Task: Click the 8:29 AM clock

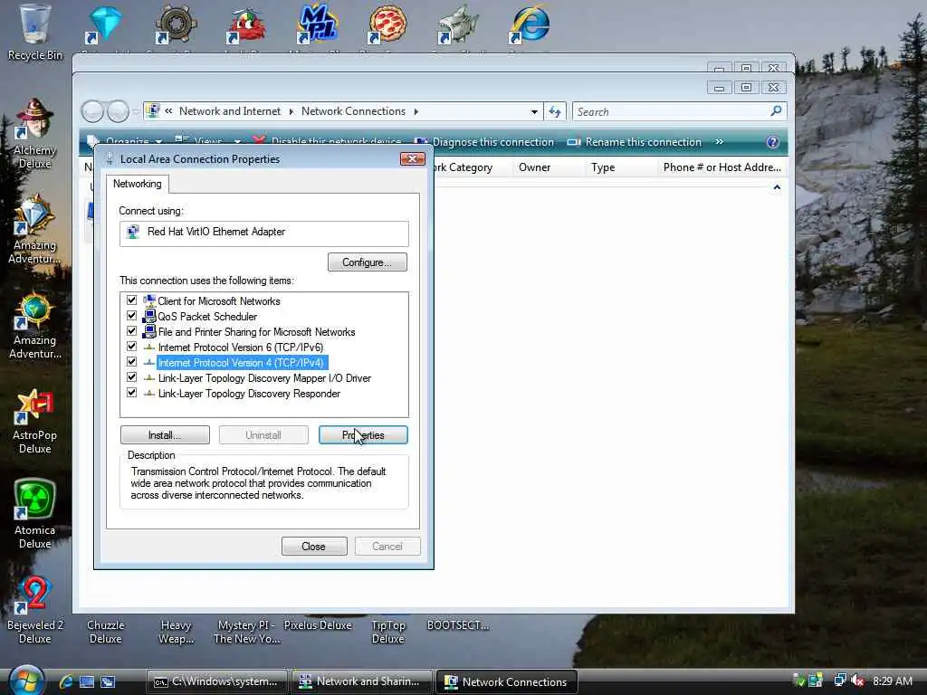Action: pos(893,681)
